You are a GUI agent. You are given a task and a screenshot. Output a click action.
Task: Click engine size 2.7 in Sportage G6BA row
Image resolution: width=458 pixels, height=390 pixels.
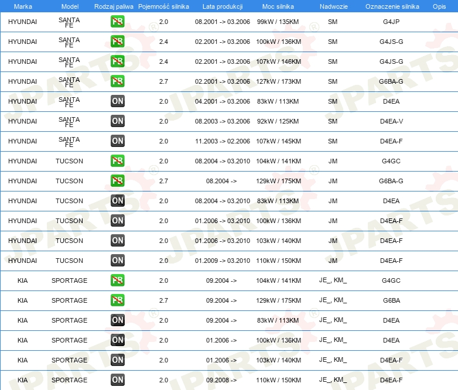click(x=163, y=300)
